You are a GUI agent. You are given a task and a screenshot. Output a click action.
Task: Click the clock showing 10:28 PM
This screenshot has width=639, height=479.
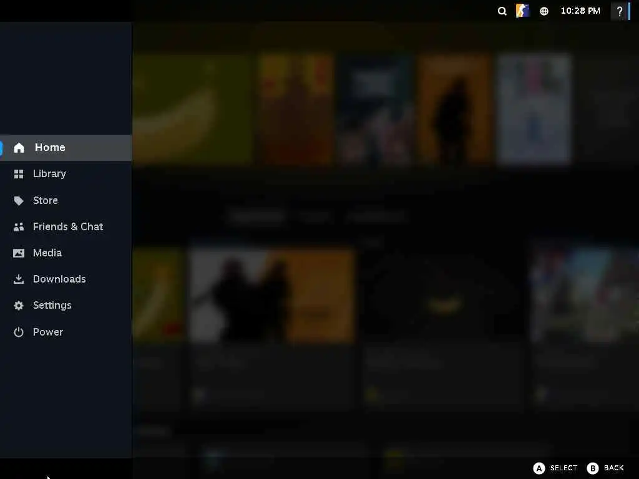[x=580, y=11]
